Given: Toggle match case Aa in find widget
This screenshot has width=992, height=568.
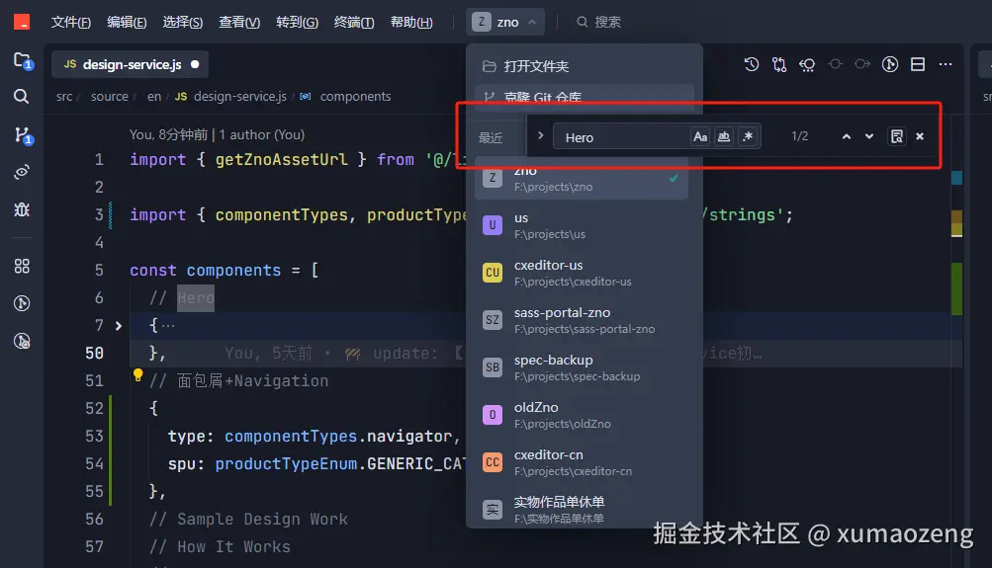Looking at the screenshot, I should [700, 136].
